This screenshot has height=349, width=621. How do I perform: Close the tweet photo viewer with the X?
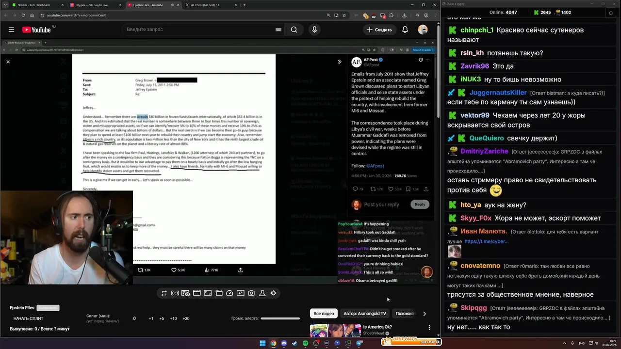pos(8,62)
